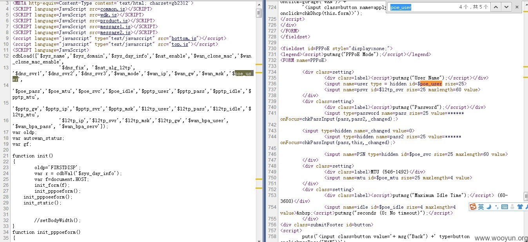Click the grey user account icon on IME bar

513,207
